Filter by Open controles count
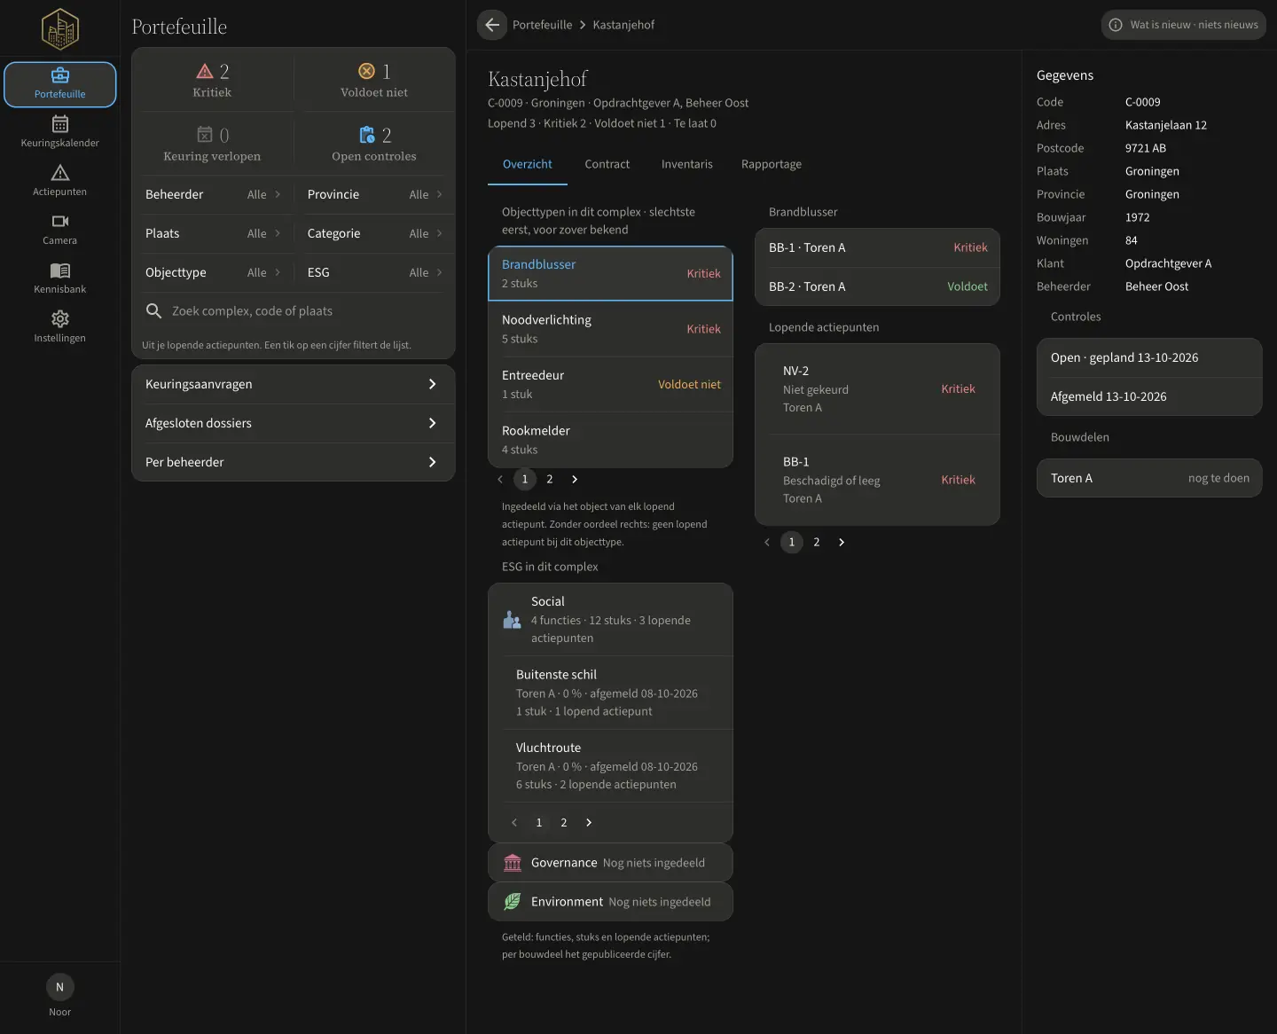Viewport: 1277px width, 1034px height. [x=374, y=144]
